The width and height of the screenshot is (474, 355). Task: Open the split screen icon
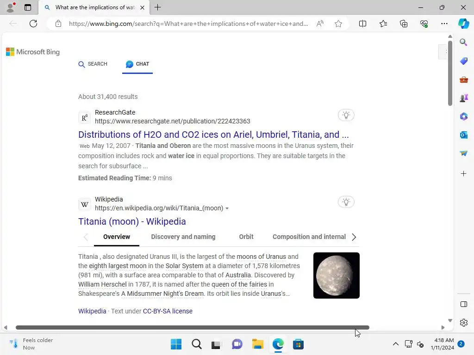pos(362,24)
